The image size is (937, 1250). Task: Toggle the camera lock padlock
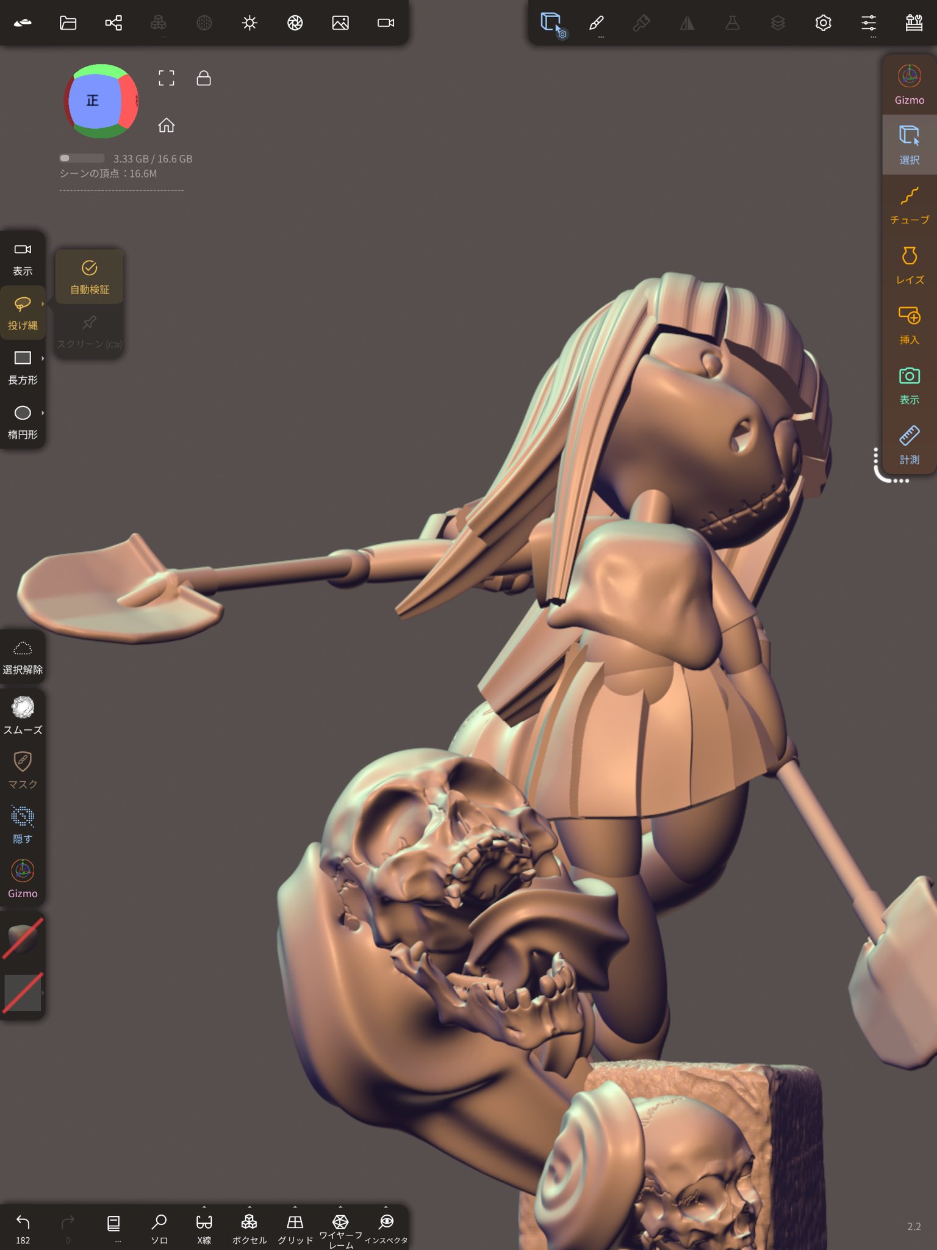204,78
